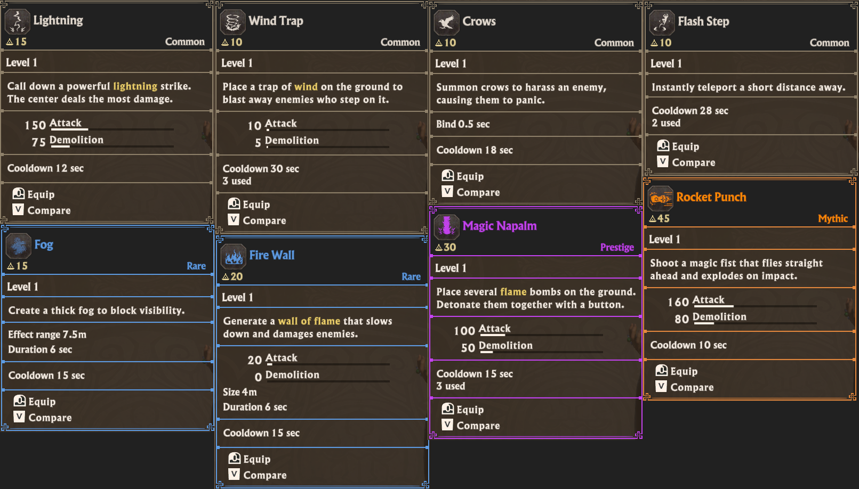Image resolution: width=859 pixels, height=489 pixels.
Task: Click the Lightning skill icon
Action: point(17,22)
